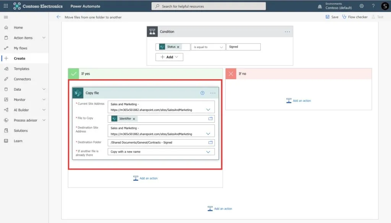This screenshot has height=223, width=391.
Task: Click the Environments icon in header
Action: click(x=320, y=7)
